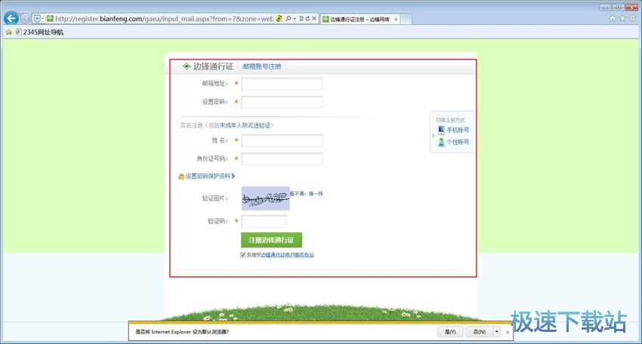Click the lock icon beside 设置密码保护资料
The image size is (642, 344).
tap(181, 177)
